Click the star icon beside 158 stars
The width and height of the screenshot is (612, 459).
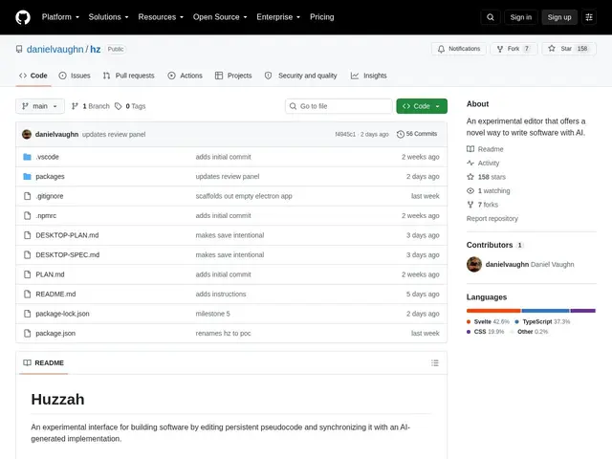pos(470,177)
